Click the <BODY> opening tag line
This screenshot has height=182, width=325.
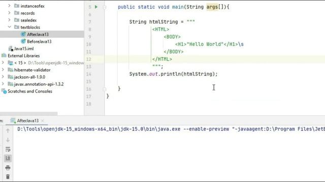pyautogui.click(x=172, y=37)
